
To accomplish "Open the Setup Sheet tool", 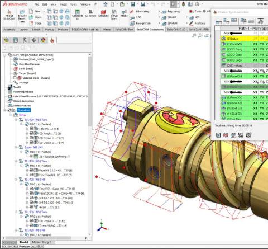I will [114, 15].
